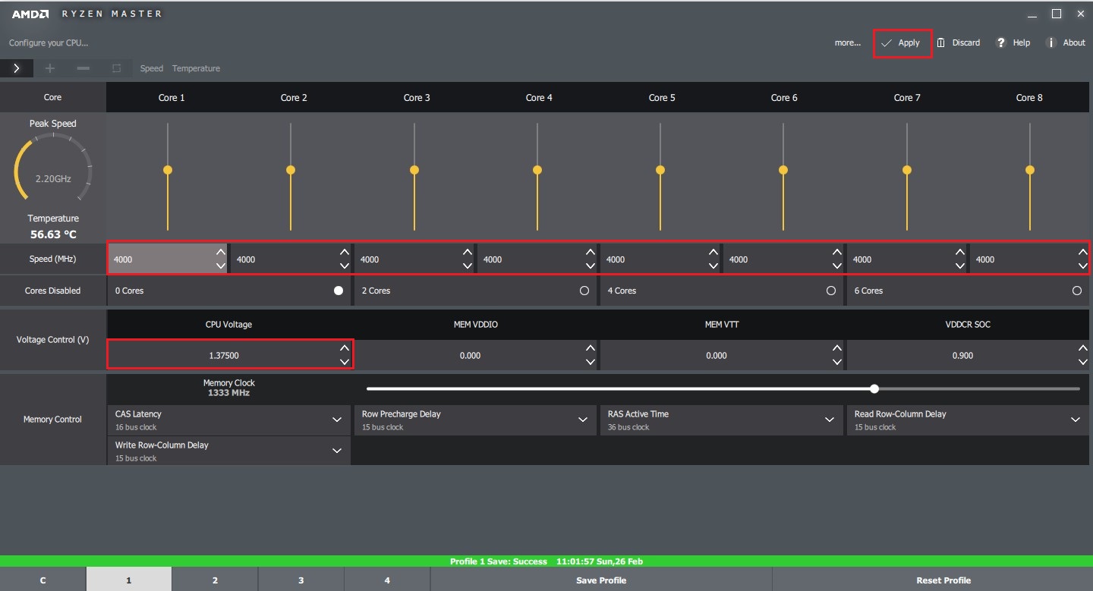Select the 4 Cores disabled option
Screen dimensions: 1093x591
click(830, 291)
